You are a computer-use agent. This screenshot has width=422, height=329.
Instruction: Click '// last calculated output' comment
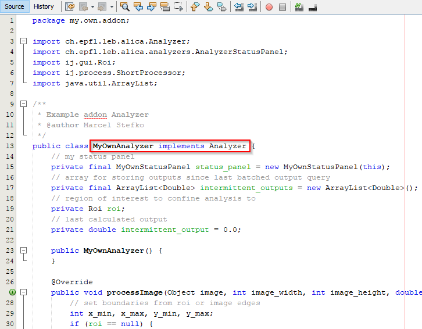tap(109, 219)
